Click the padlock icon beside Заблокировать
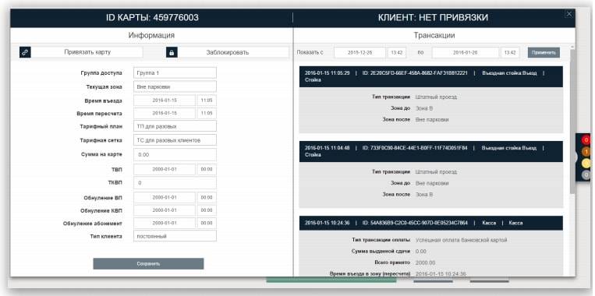Image resolution: width=595 pixels, height=296 pixels. [x=172, y=52]
